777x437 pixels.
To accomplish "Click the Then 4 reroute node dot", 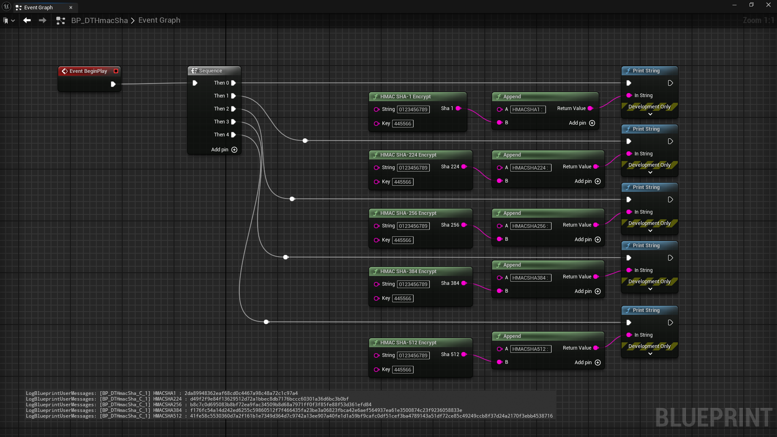I will [266, 322].
